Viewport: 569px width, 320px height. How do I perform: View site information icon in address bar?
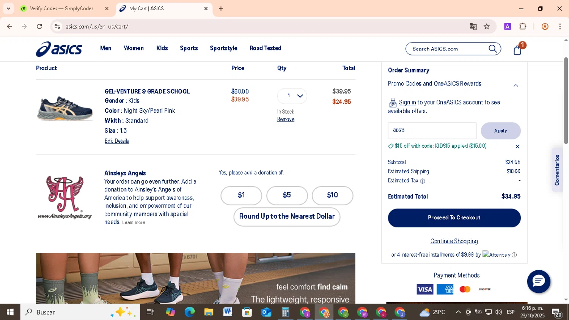(57, 27)
